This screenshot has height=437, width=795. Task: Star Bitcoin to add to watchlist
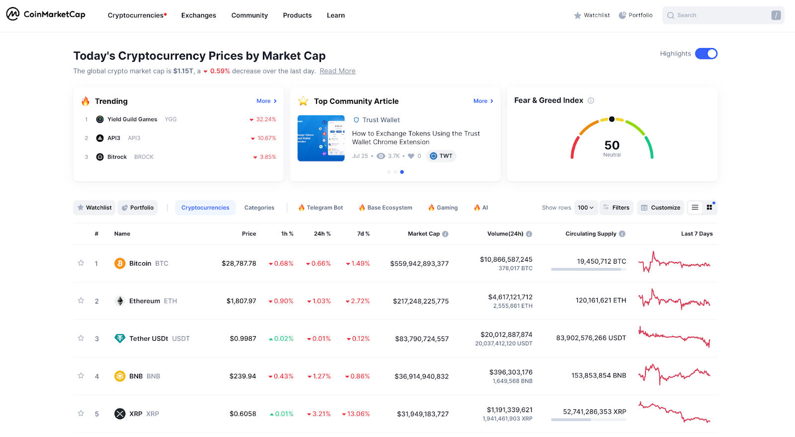pos(81,263)
